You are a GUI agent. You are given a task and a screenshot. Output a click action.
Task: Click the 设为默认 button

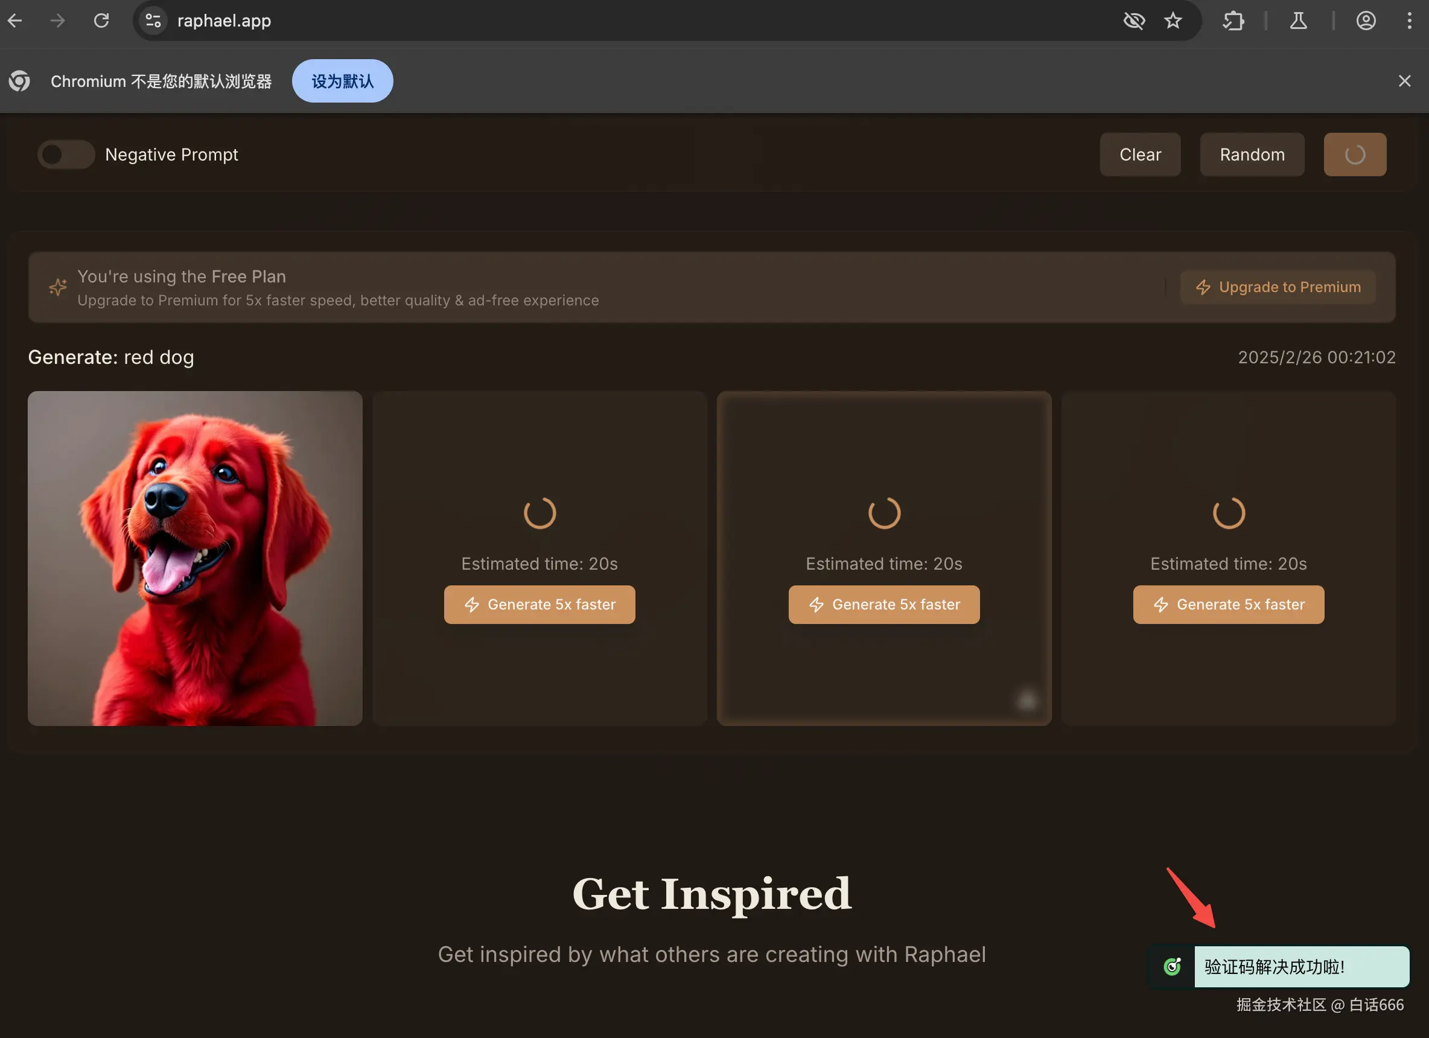pyautogui.click(x=342, y=81)
